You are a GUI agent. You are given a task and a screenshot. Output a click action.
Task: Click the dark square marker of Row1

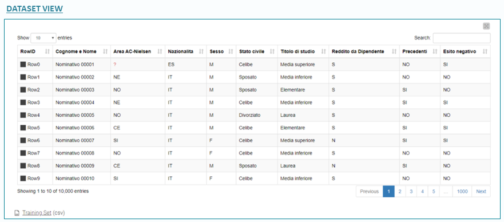pyautogui.click(x=23, y=77)
